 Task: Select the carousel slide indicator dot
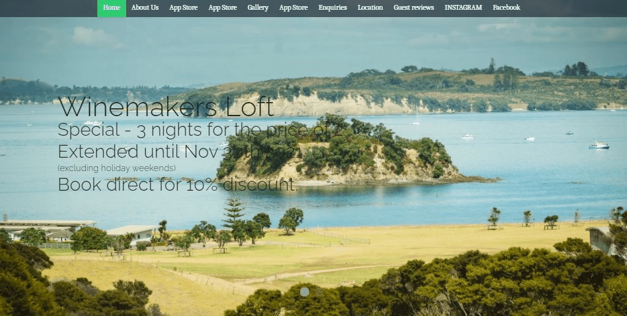304,292
